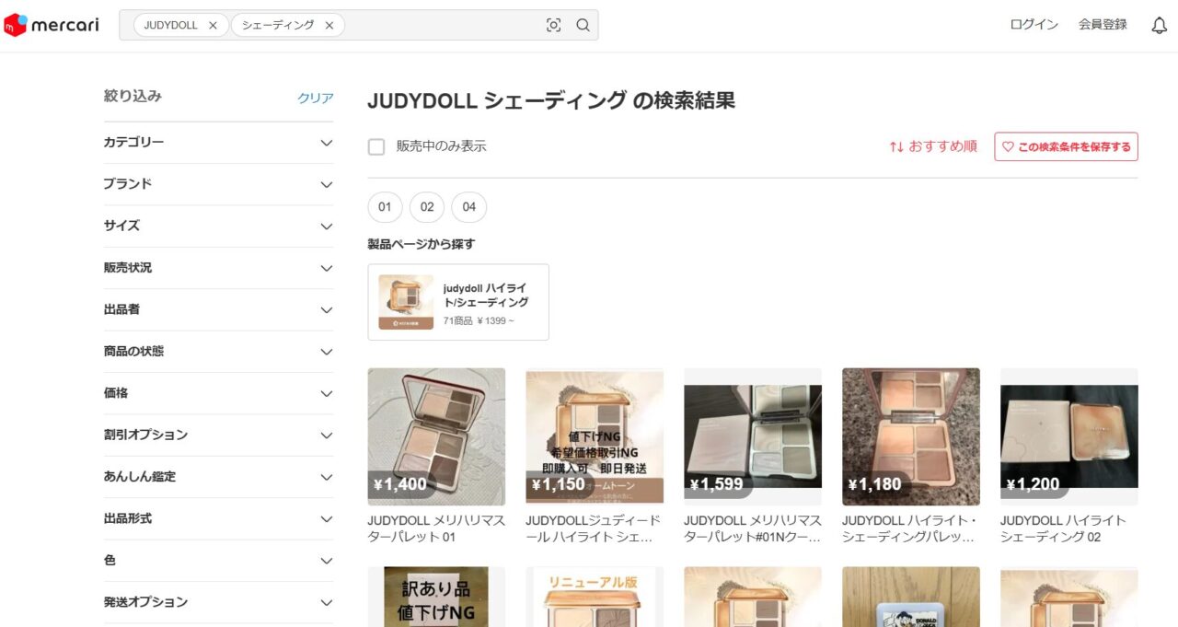Expand the 色 filter

click(x=219, y=561)
